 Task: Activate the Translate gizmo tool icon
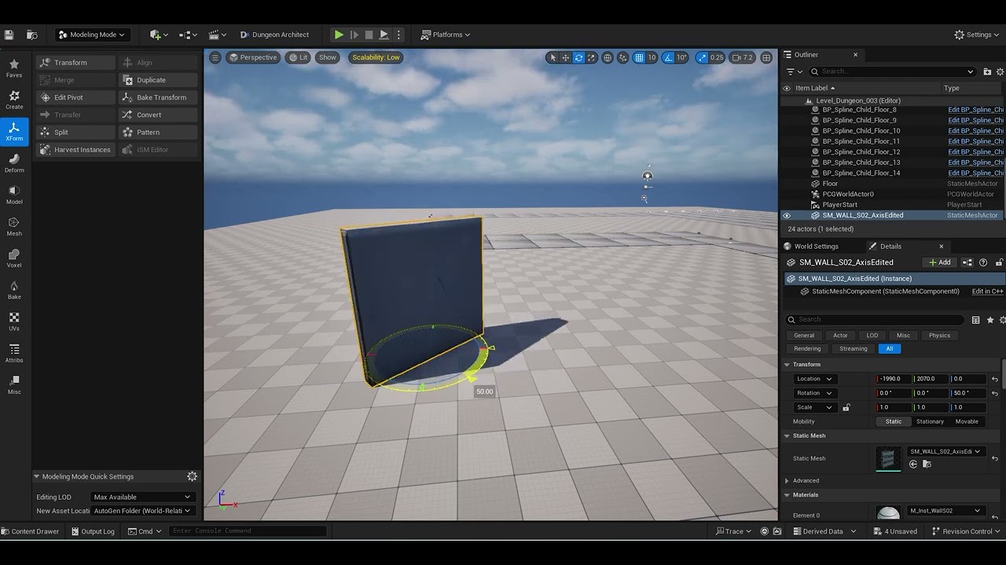tap(565, 57)
